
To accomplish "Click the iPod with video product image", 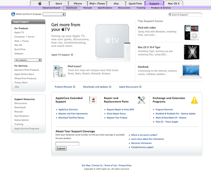I will point(192,32).
